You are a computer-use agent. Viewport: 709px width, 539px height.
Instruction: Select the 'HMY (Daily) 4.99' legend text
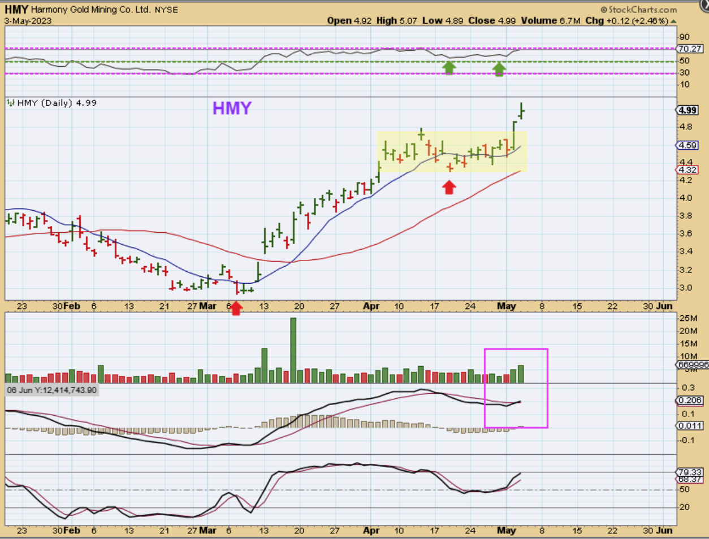pyautogui.click(x=57, y=103)
